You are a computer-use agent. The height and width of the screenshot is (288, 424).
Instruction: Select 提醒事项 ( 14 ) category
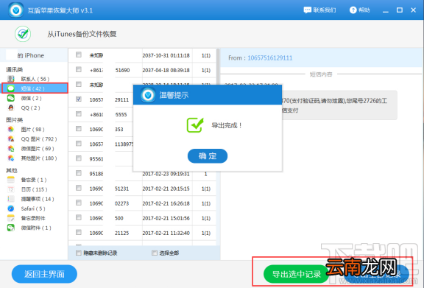tap(38, 199)
